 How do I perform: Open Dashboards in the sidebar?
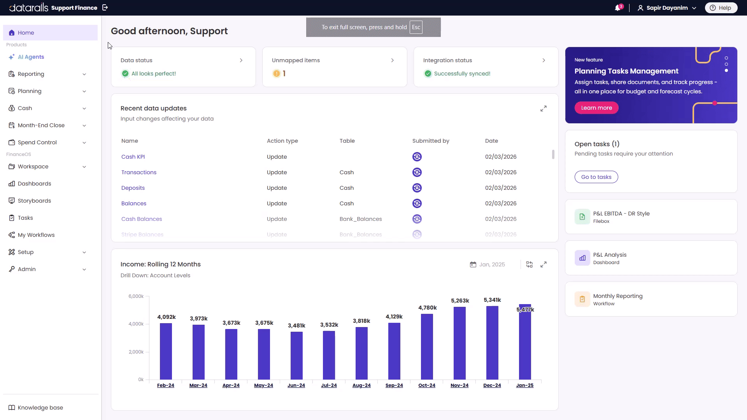[34, 184]
